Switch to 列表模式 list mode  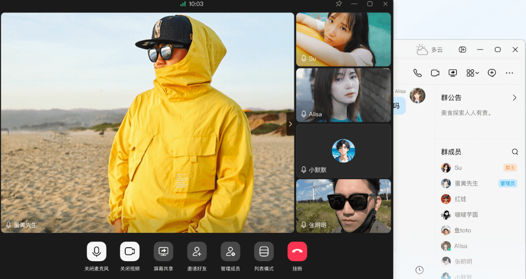[263, 252]
